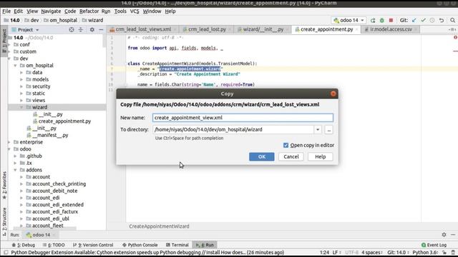458x257 pixels.
Task: Open the Refactor menu
Action: (x=89, y=11)
